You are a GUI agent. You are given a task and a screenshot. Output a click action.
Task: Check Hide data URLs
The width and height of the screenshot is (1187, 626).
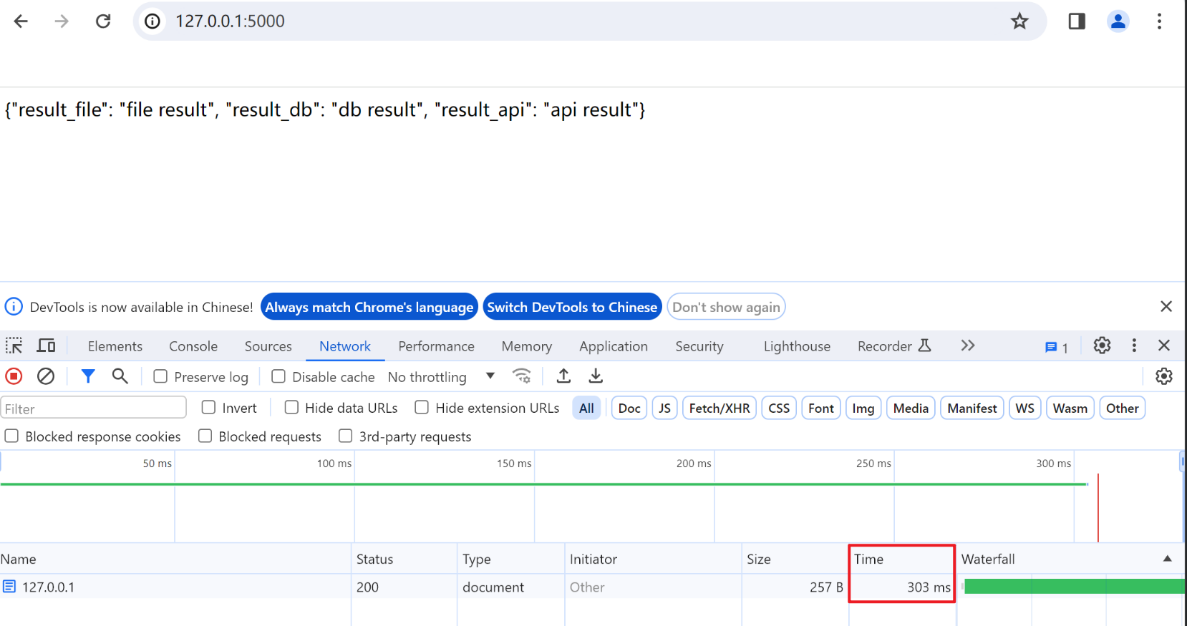click(x=291, y=407)
